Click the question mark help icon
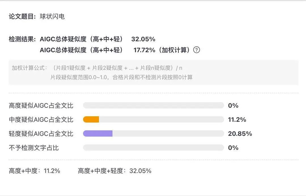This screenshot has width=306, height=196. tap(196, 50)
